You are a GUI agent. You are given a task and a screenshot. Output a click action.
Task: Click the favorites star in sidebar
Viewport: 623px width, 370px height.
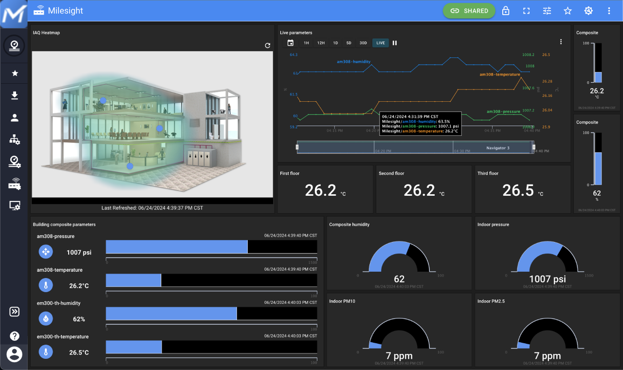tap(15, 73)
